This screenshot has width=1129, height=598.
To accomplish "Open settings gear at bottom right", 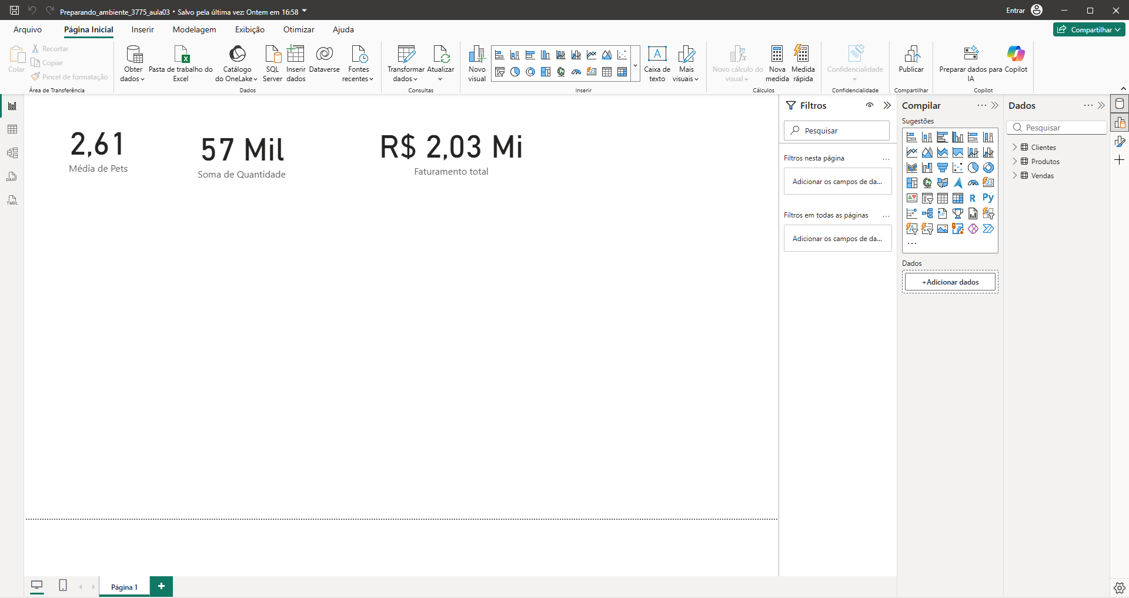I will [x=1119, y=587].
